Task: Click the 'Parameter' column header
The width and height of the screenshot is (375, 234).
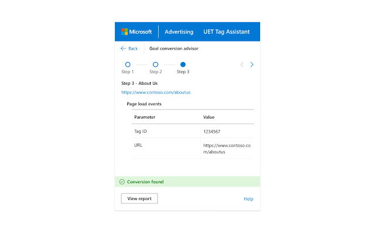Action: pos(145,117)
